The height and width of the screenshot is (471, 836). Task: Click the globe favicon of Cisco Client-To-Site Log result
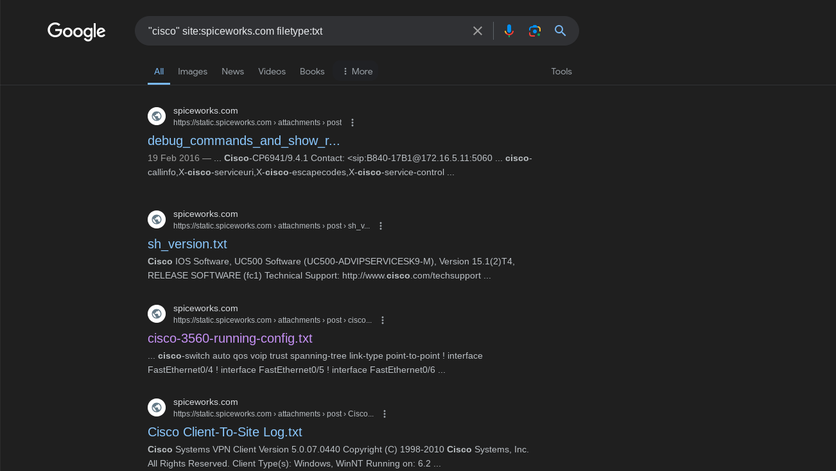click(157, 407)
